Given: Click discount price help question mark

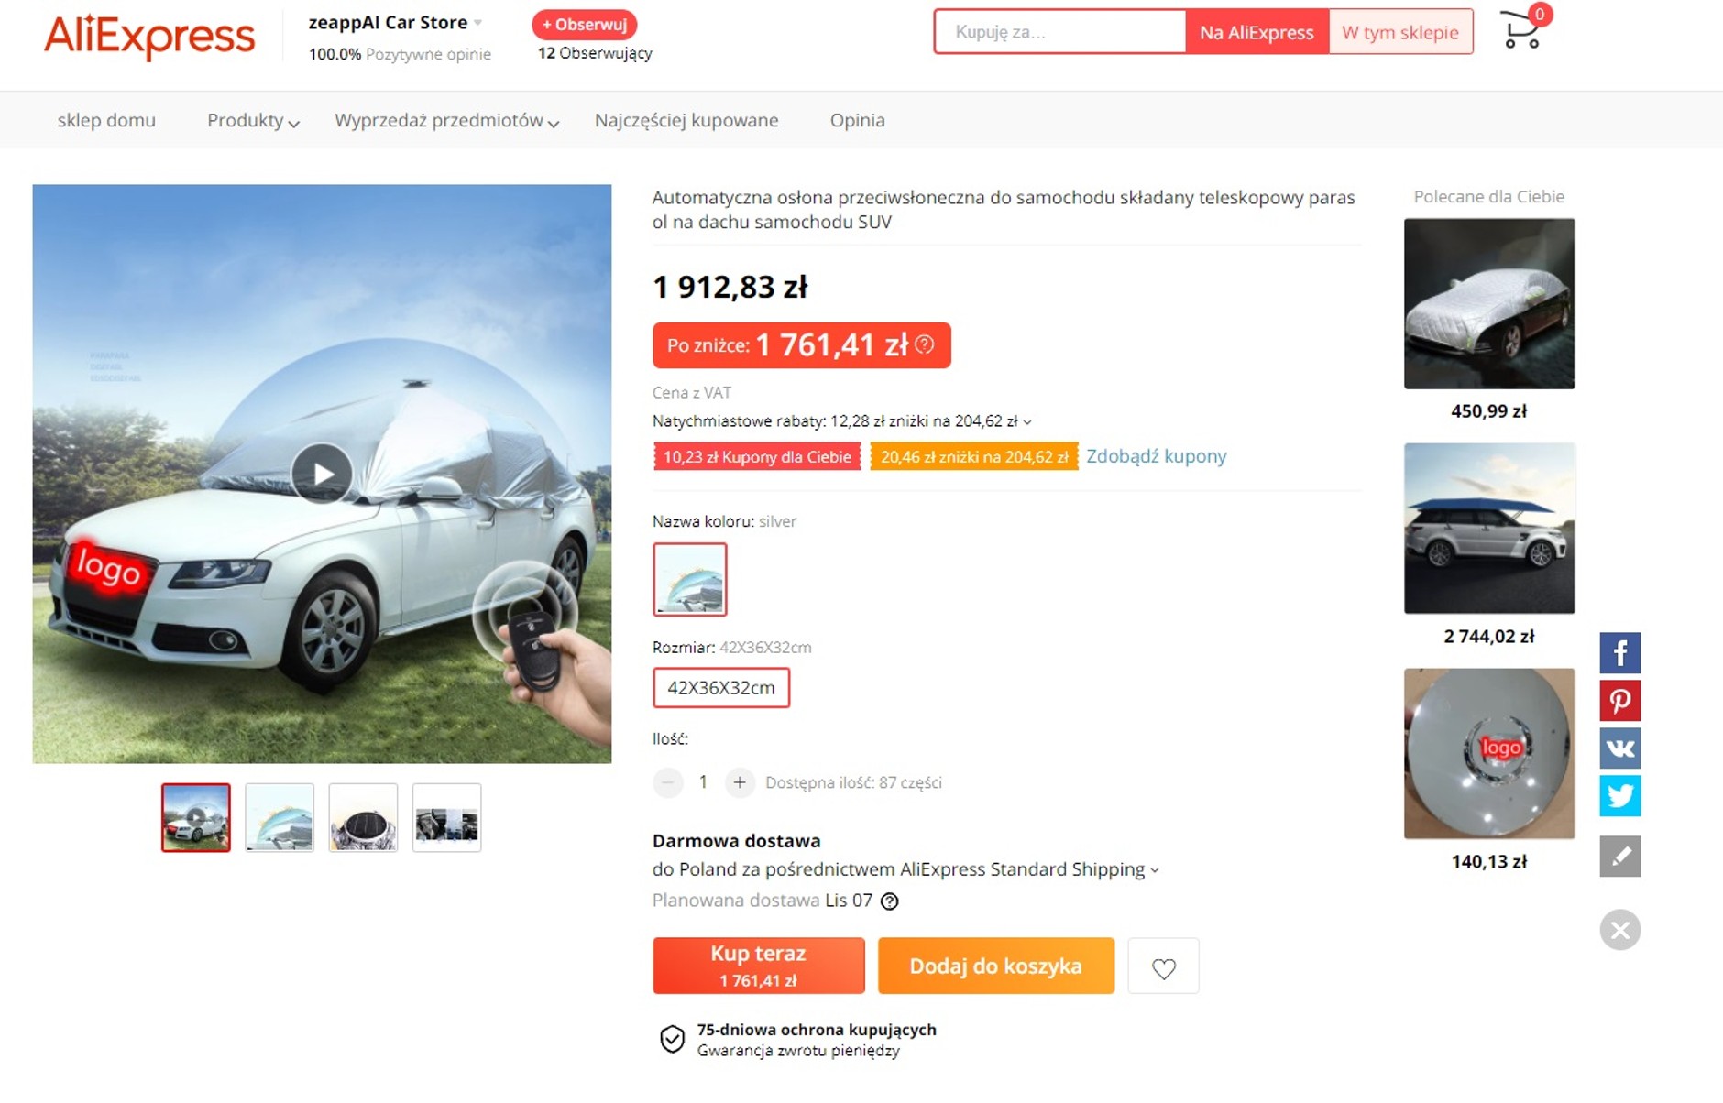Looking at the screenshot, I should pos(925,344).
